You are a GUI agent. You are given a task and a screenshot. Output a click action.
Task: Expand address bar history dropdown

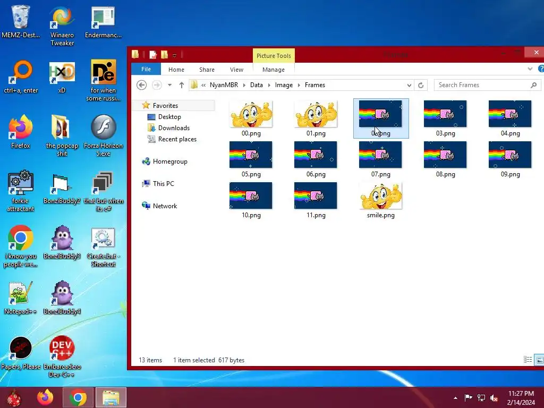tap(410, 85)
